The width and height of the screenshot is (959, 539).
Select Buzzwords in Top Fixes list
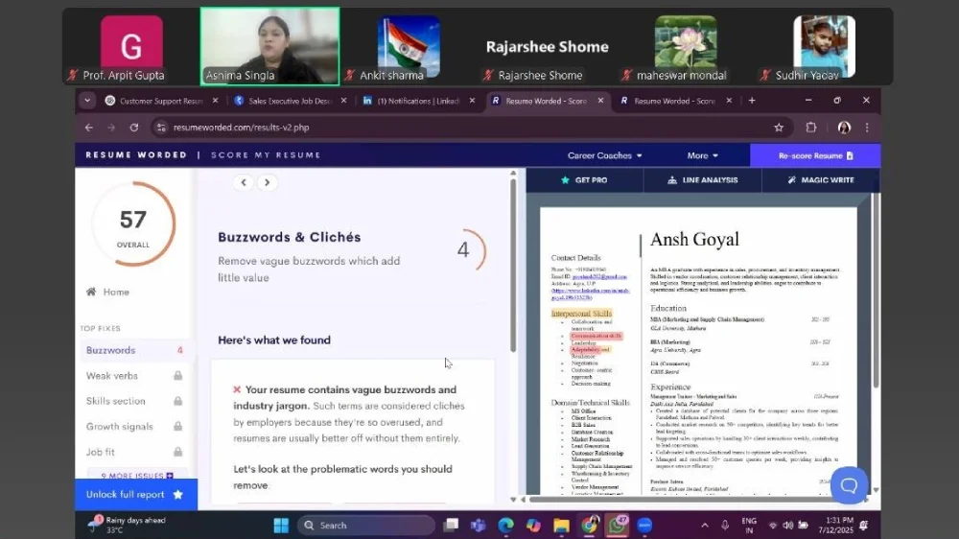111,350
